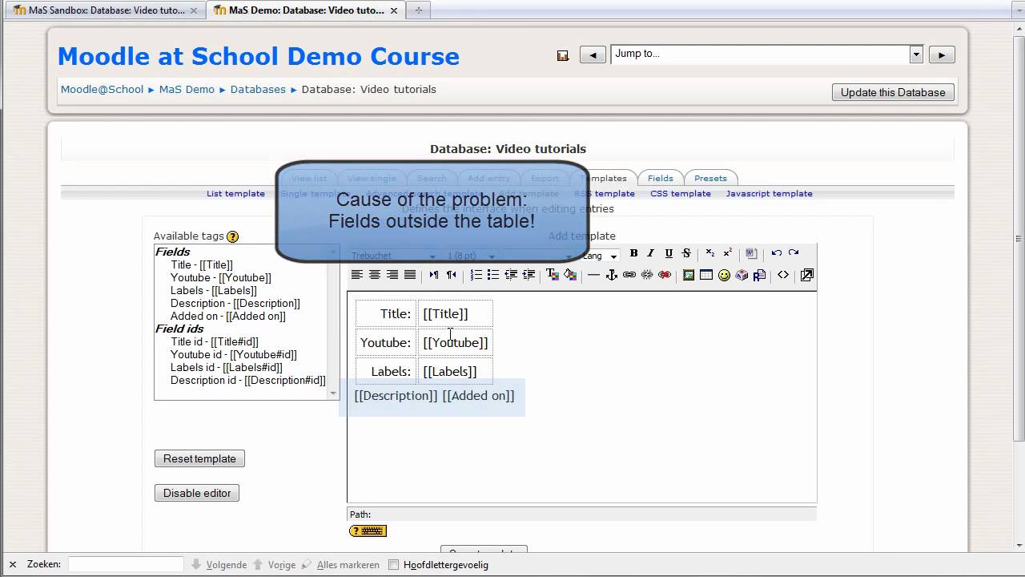Enable Hoofdlettergevoelig checkbox in find bar
This screenshot has height=577, width=1025.
tap(393, 565)
